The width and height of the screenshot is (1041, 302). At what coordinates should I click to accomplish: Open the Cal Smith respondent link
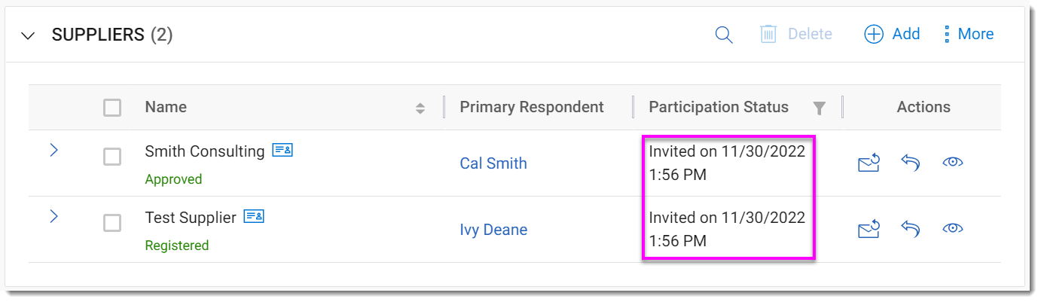pos(493,163)
